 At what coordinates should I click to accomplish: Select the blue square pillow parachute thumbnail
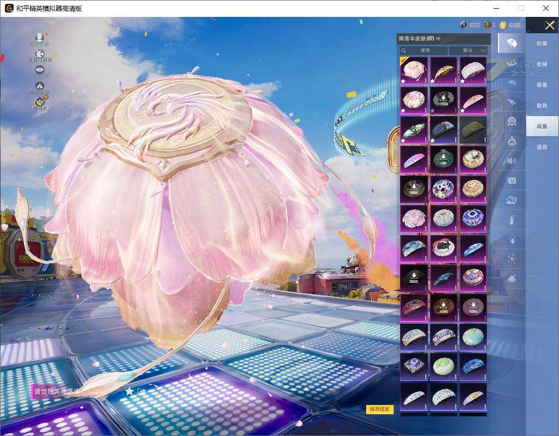coord(414,366)
